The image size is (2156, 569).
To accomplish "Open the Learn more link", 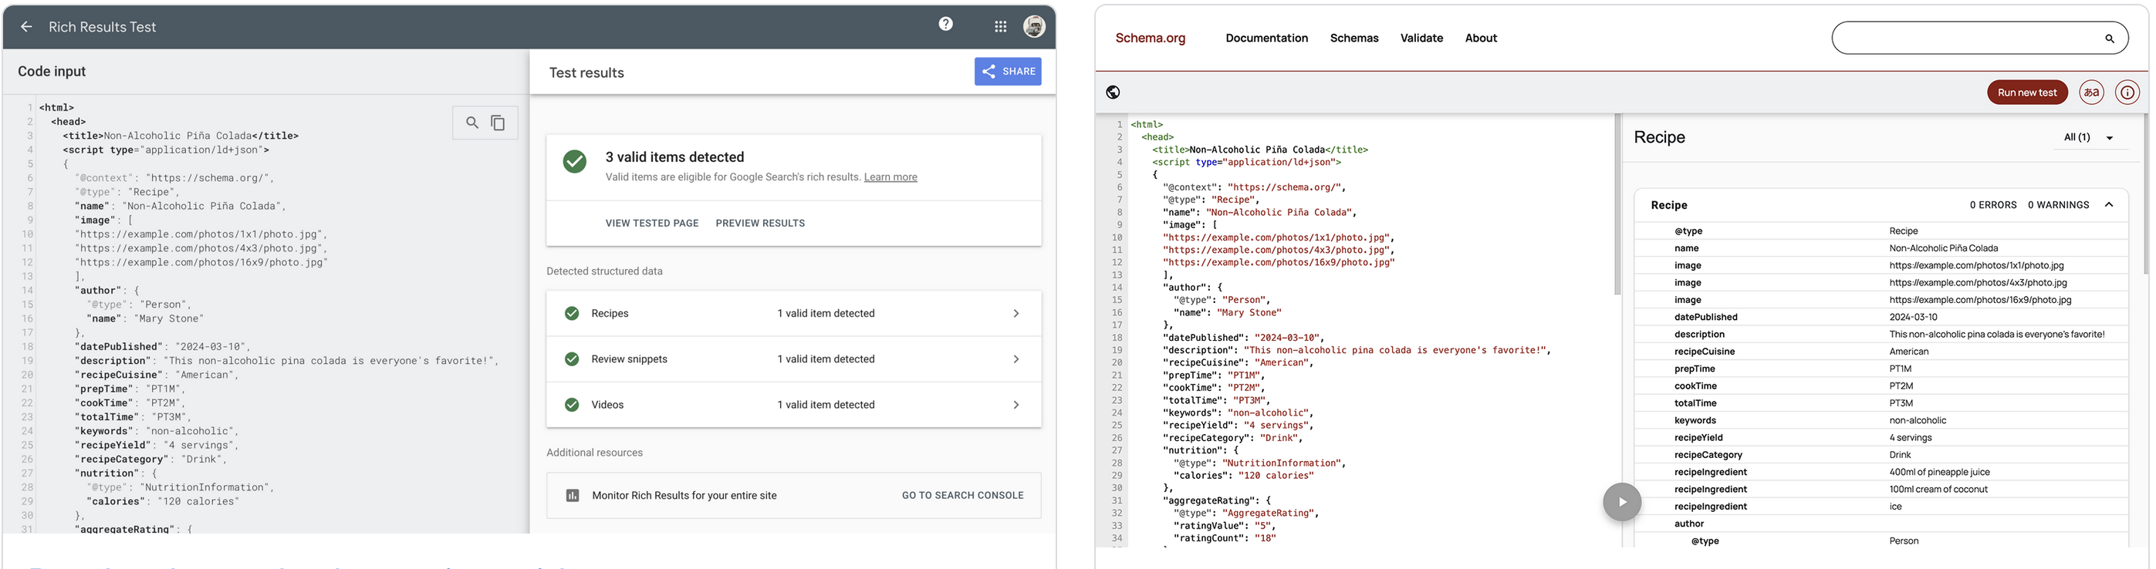I will pyautogui.click(x=890, y=177).
